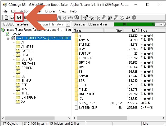Select the TITLE row in the file list
The image size is (166, 126).
pos(119,89)
